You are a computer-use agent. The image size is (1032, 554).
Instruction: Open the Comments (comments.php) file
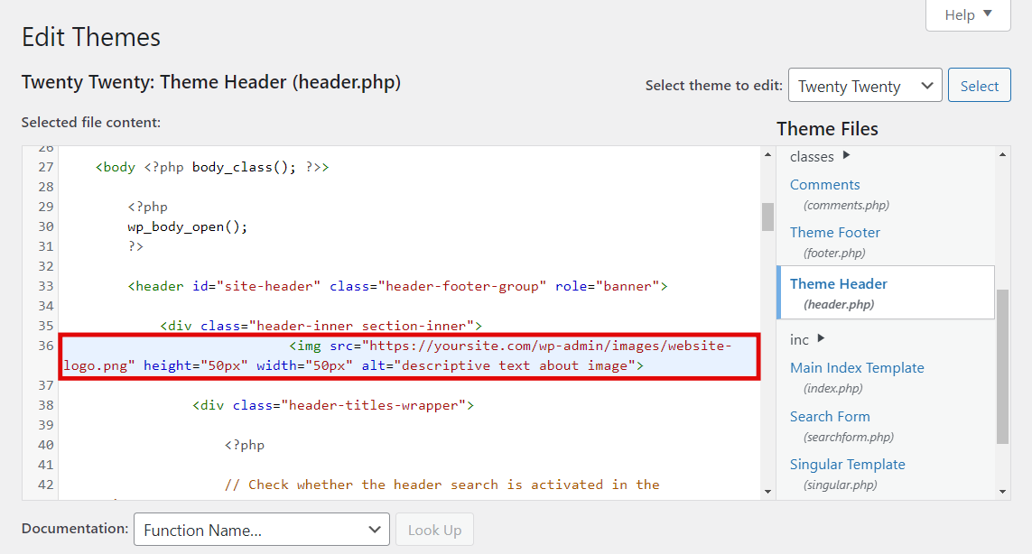(x=824, y=184)
